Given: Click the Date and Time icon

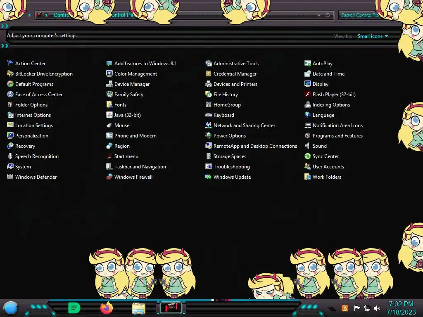Looking at the screenshot, I should tap(307, 73).
